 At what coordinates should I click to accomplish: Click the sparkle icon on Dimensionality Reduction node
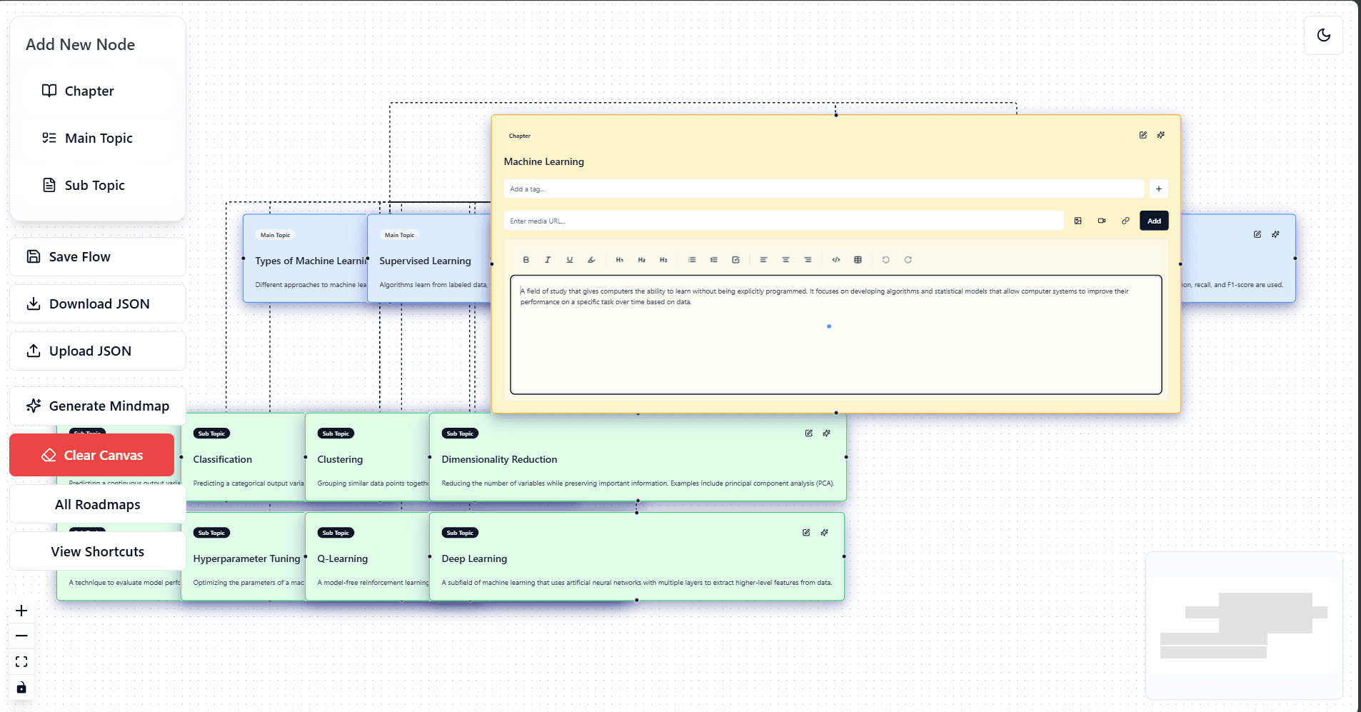(826, 433)
